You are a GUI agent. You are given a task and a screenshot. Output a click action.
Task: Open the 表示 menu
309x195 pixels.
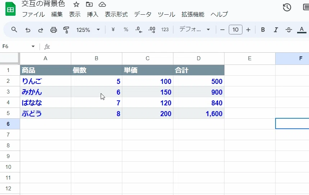pos(75,14)
